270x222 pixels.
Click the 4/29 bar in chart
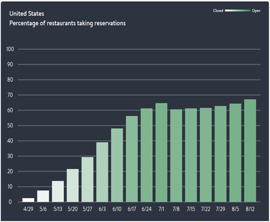coord(28,200)
